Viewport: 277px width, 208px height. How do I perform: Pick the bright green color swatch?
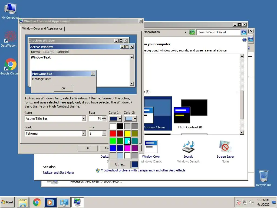click(x=113, y=141)
